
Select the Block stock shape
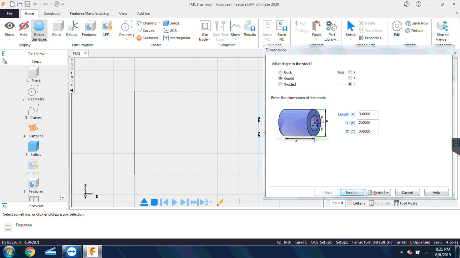point(281,73)
